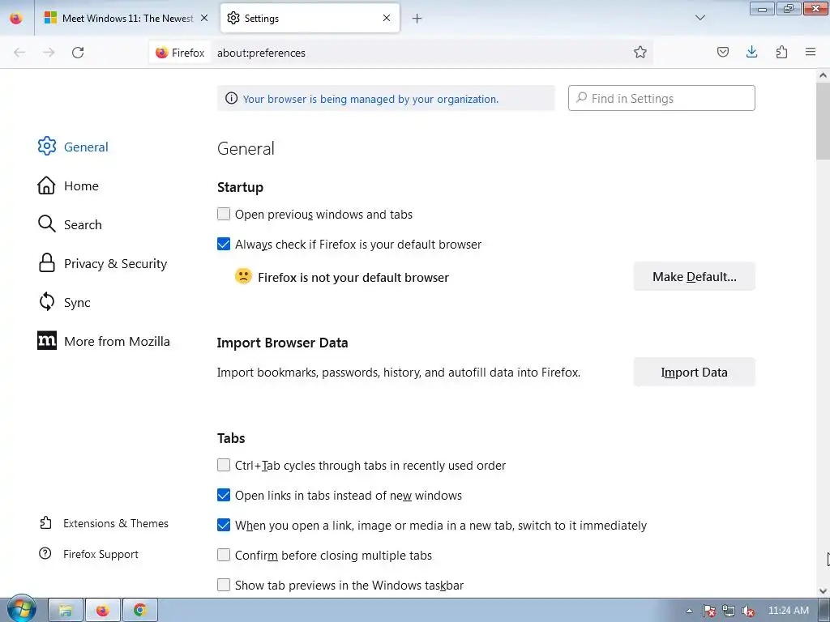Image resolution: width=830 pixels, height=622 pixels.
Task: Open the Firefox application menu
Action: tap(811, 52)
